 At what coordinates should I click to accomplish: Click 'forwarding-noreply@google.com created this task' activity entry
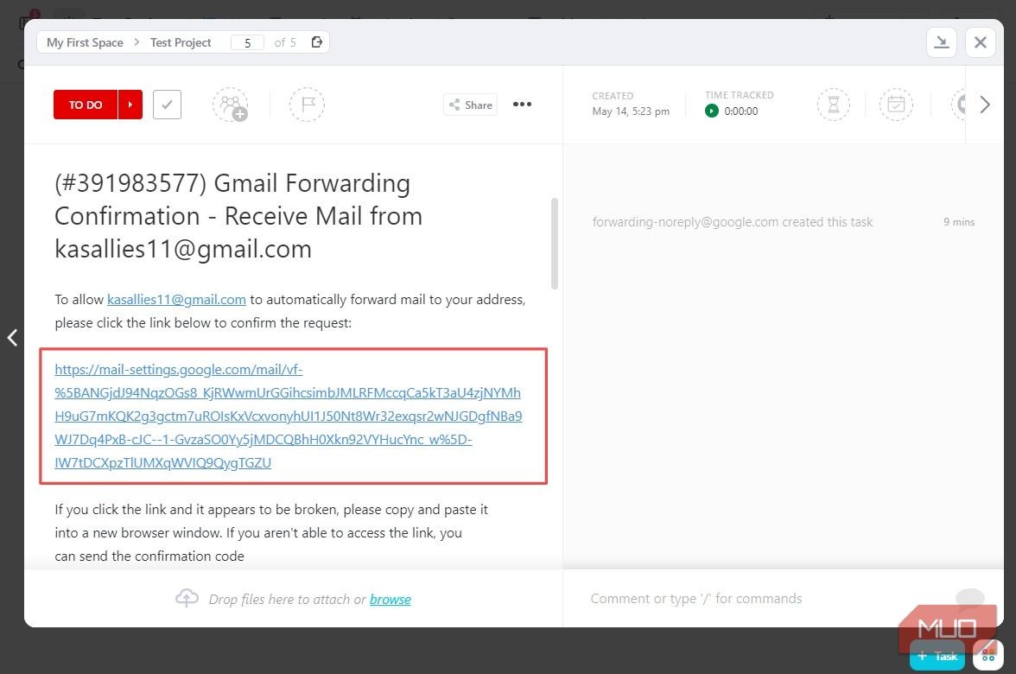tap(733, 221)
